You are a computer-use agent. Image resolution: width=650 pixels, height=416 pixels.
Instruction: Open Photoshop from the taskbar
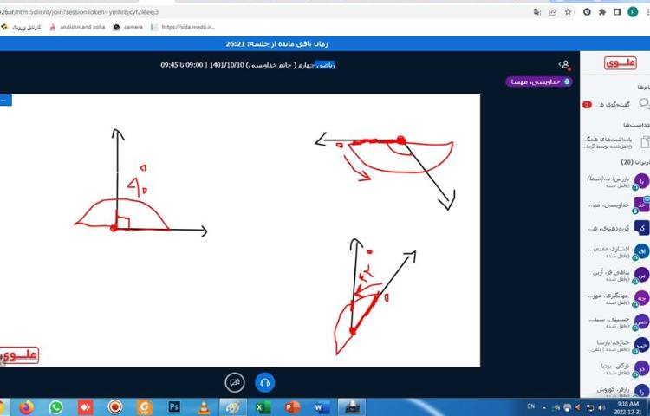coord(174,406)
